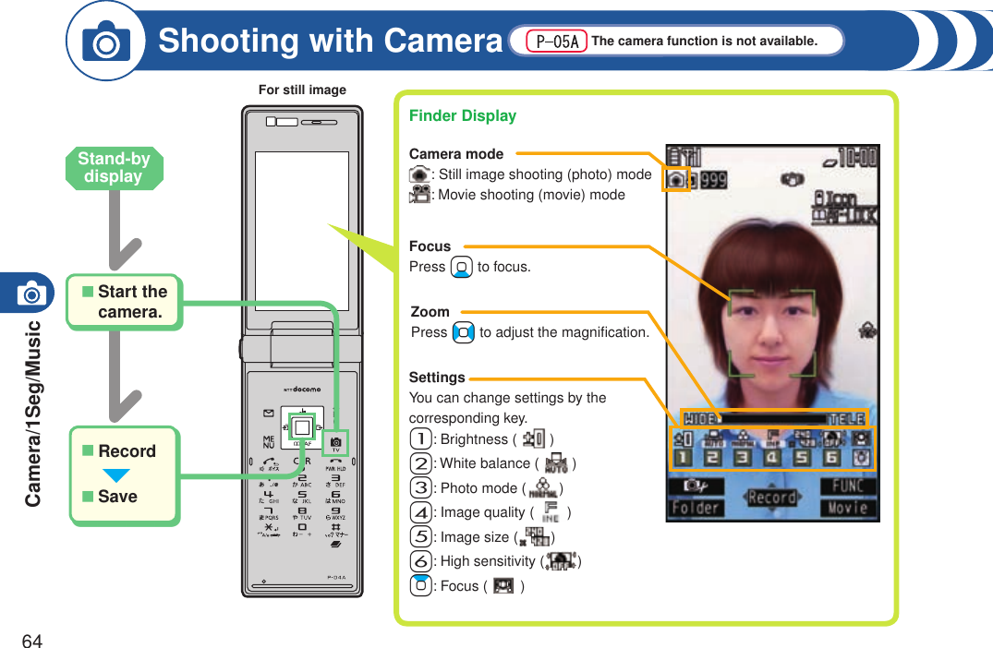
Task: Click the green call key above the voice label
Action: (270, 462)
